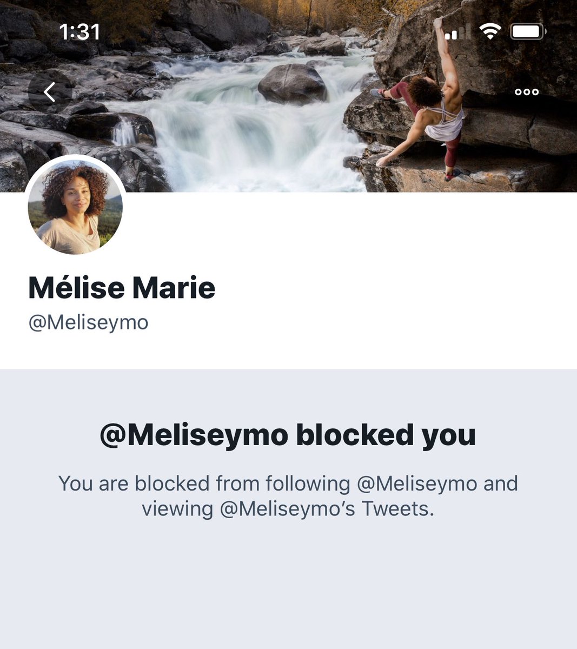Tap the Wi-Fi status icon
Screen dimensions: 577x649
[x=490, y=32]
